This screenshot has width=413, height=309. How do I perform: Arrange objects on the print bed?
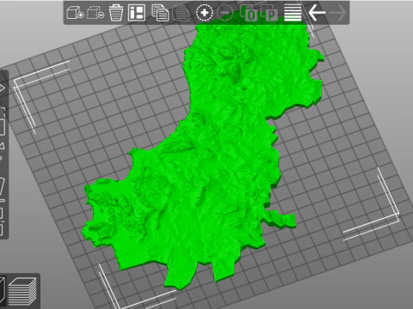137,13
